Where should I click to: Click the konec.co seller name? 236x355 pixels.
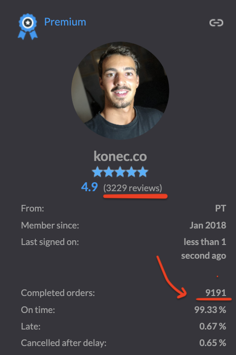click(x=120, y=156)
